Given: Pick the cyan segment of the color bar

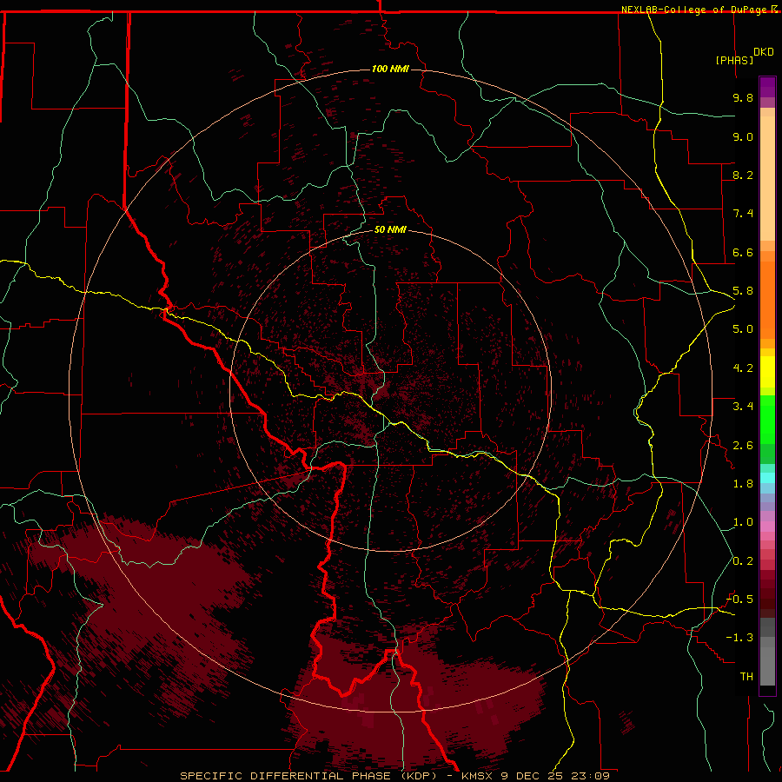Looking at the screenshot, I should (767, 478).
